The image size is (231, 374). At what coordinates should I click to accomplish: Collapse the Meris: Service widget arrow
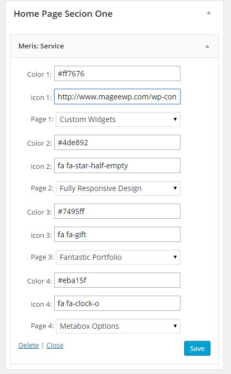[207, 46]
